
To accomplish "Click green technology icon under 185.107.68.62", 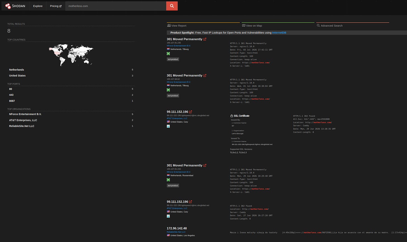I will pyautogui.click(x=168, y=90).
